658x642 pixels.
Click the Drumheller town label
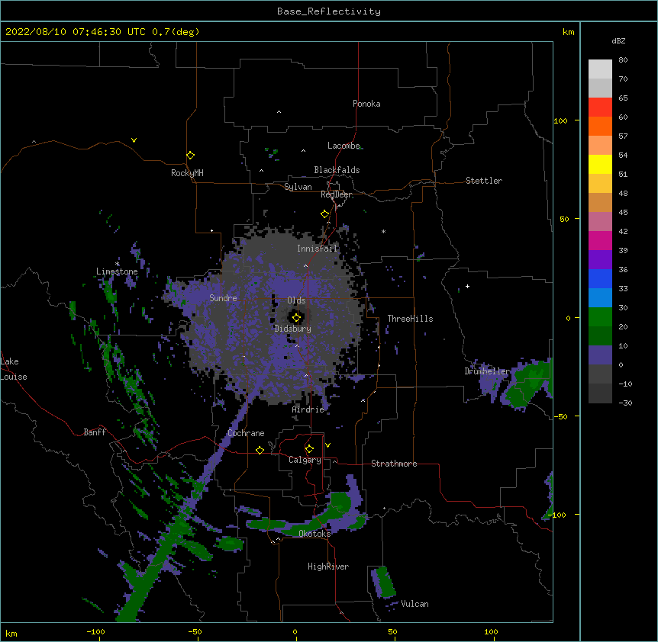pos(487,371)
